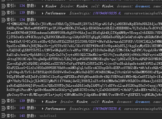Click the timeOrigin value in index 139 Performance row
The height and width of the screenshot is (119, 162).
[x=107, y=13]
